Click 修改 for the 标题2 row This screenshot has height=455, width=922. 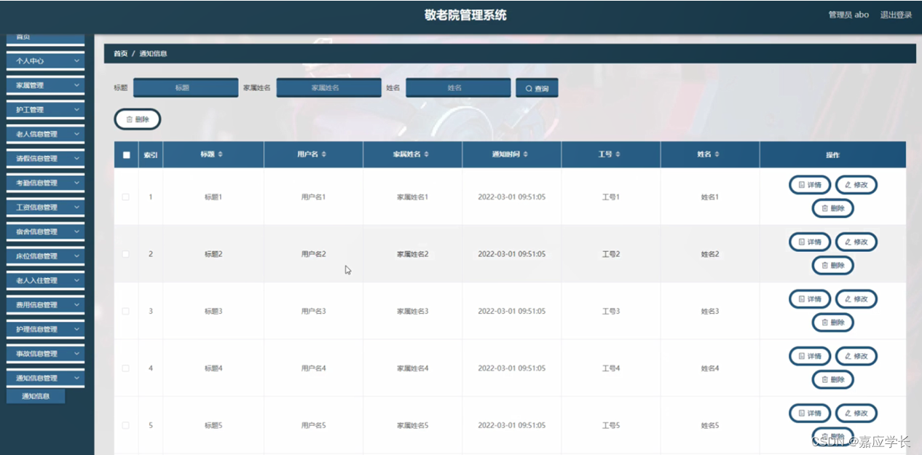[x=856, y=242]
